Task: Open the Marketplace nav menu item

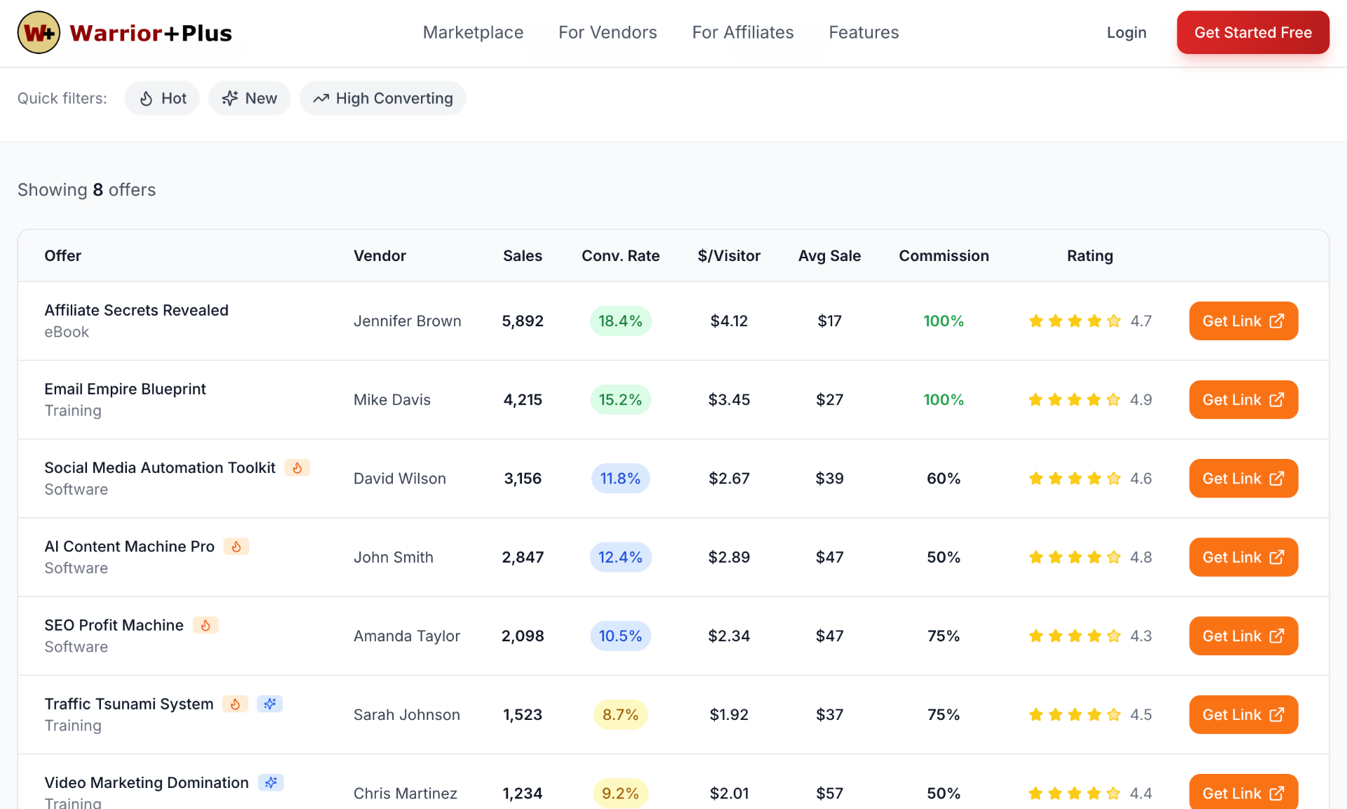Action: (x=473, y=32)
